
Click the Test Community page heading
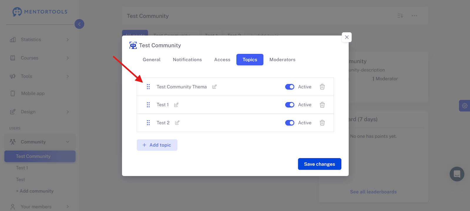[x=148, y=16]
